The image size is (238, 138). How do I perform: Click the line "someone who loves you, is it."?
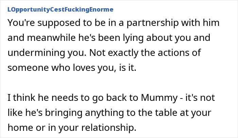click(x=72, y=67)
